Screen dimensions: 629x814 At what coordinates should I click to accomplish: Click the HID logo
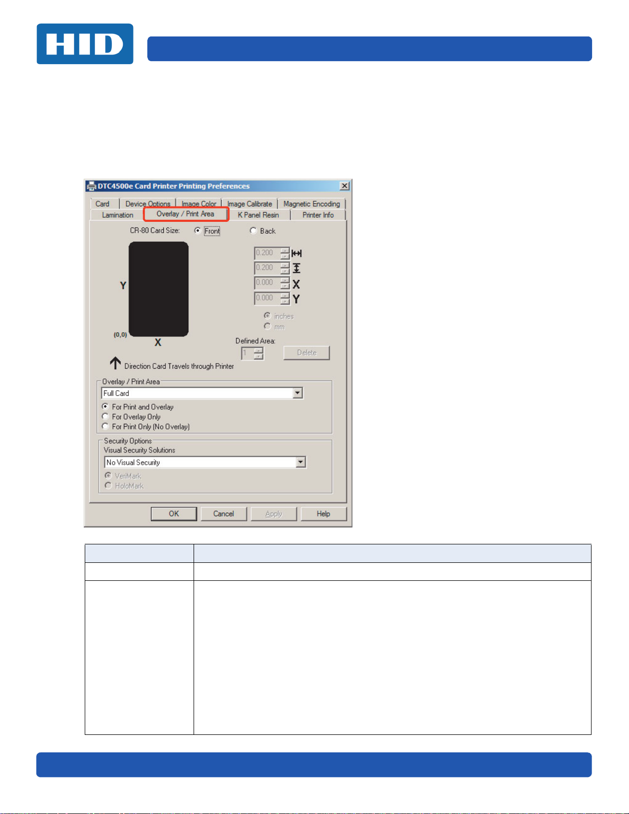[85, 44]
